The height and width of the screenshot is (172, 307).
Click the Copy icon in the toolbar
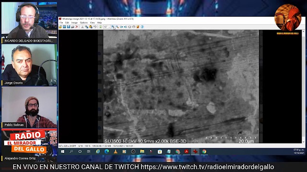(x=86, y=27)
